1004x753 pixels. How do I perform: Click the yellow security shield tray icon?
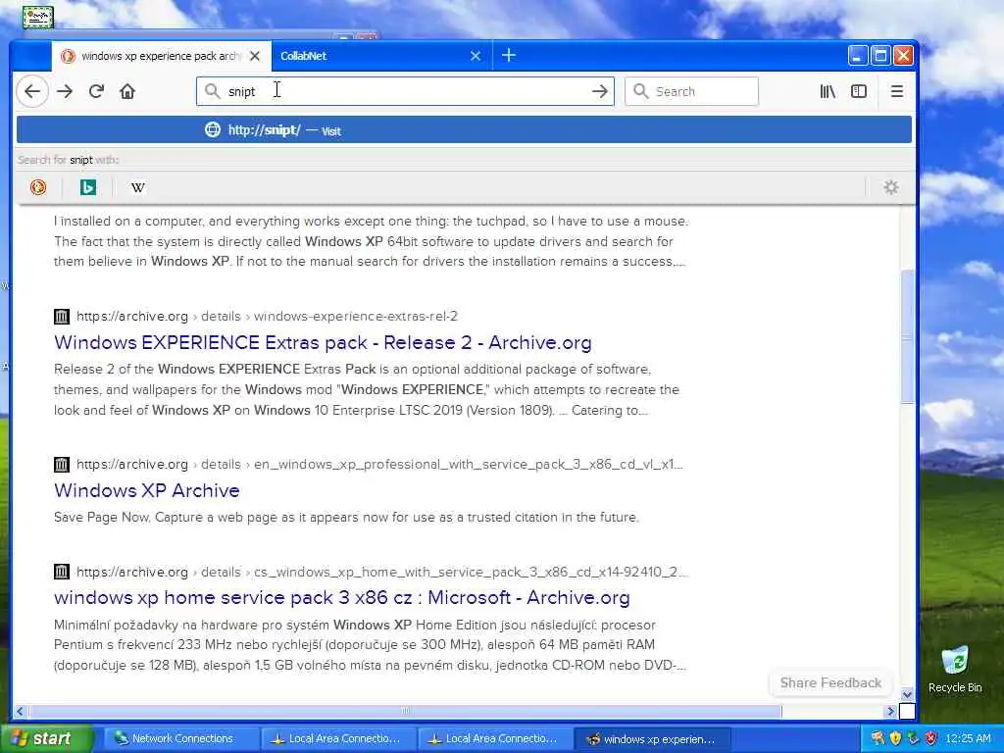click(895, 738)
